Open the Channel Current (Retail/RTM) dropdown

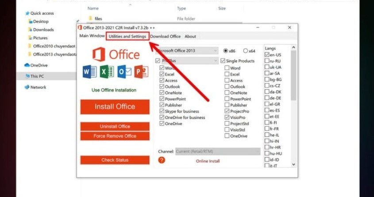click(x=218, y=152)
